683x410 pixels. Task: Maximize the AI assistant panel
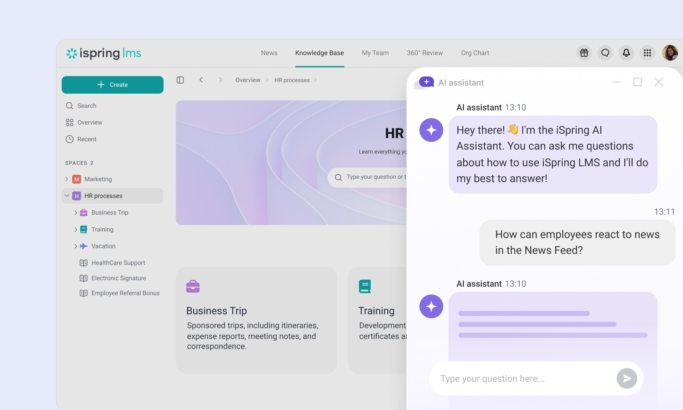[638, 82]
